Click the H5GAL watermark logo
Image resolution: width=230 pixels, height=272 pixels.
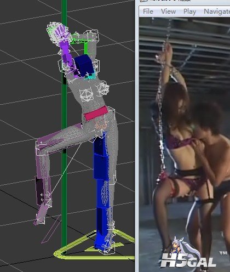click(x=188, y=255)
